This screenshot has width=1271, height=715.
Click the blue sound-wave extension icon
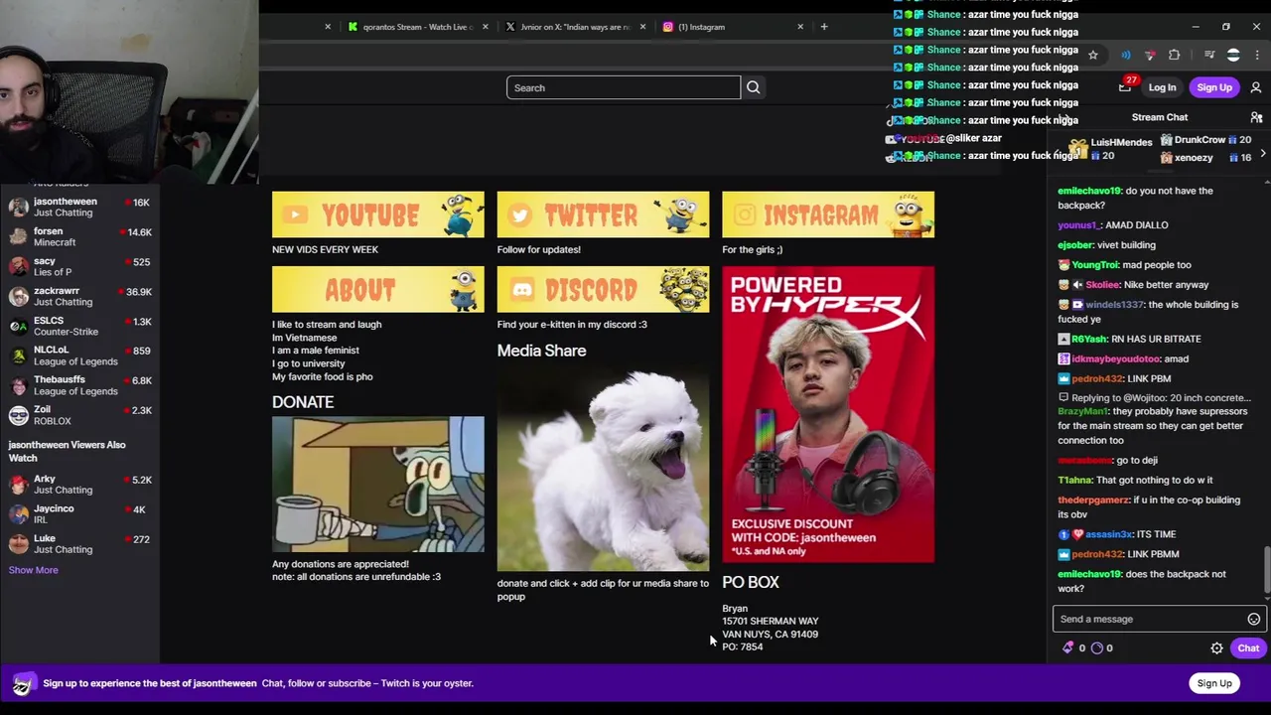1125,55
